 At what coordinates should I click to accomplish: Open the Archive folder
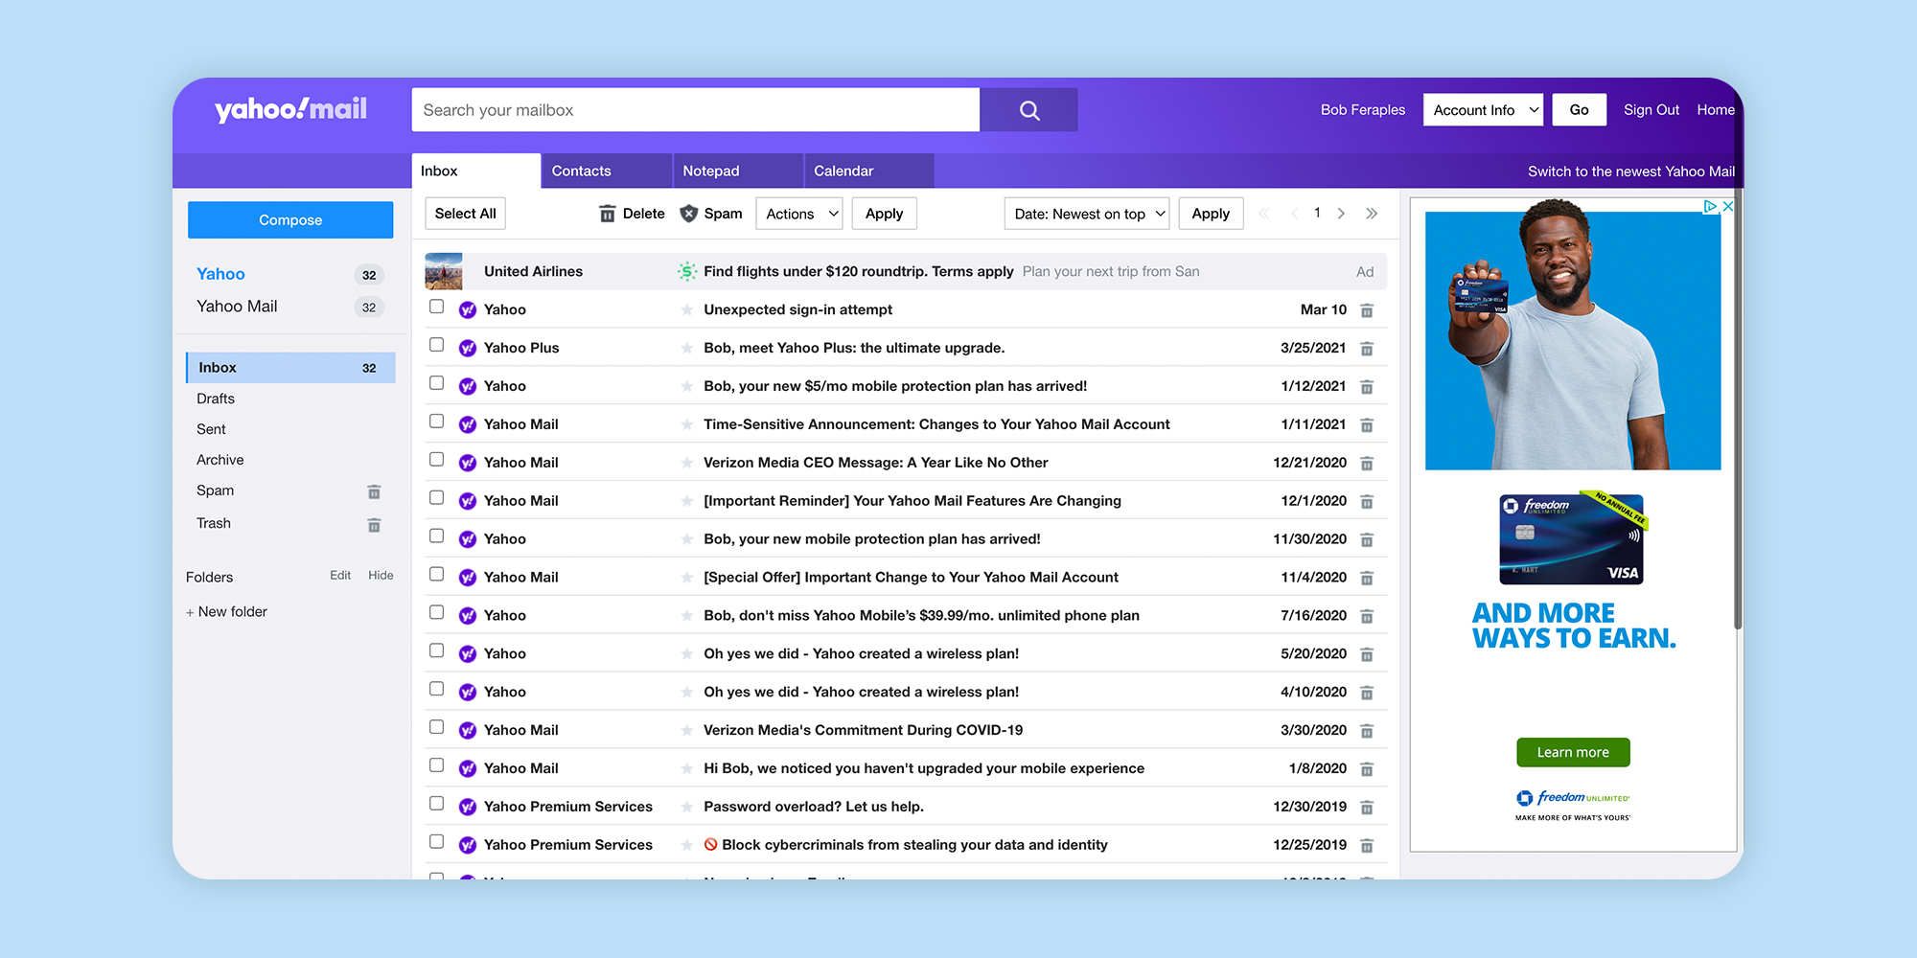pyautogui.click(x=220, y=460)
